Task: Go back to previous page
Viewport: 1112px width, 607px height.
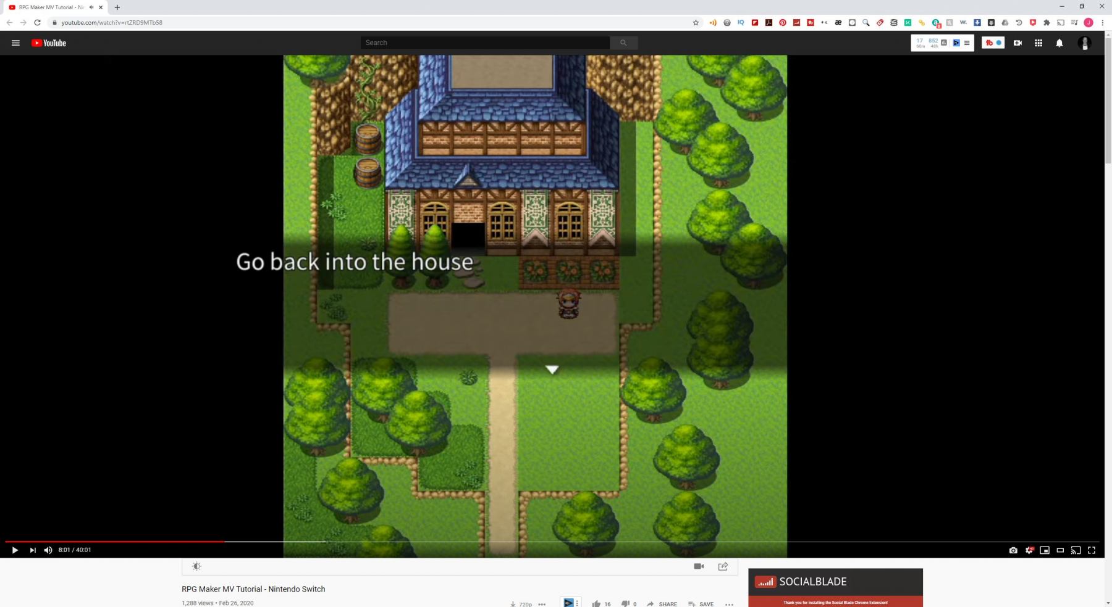Action: click(x=9, y=23)
